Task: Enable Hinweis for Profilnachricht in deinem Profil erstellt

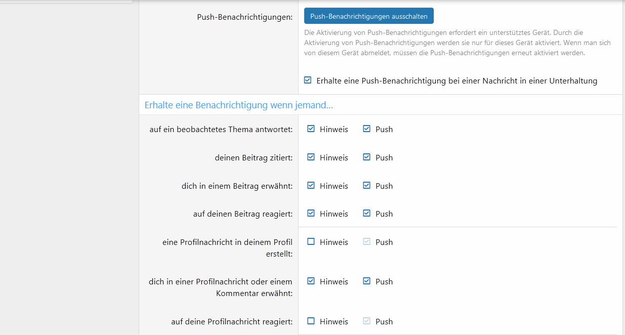Action: 311,242
